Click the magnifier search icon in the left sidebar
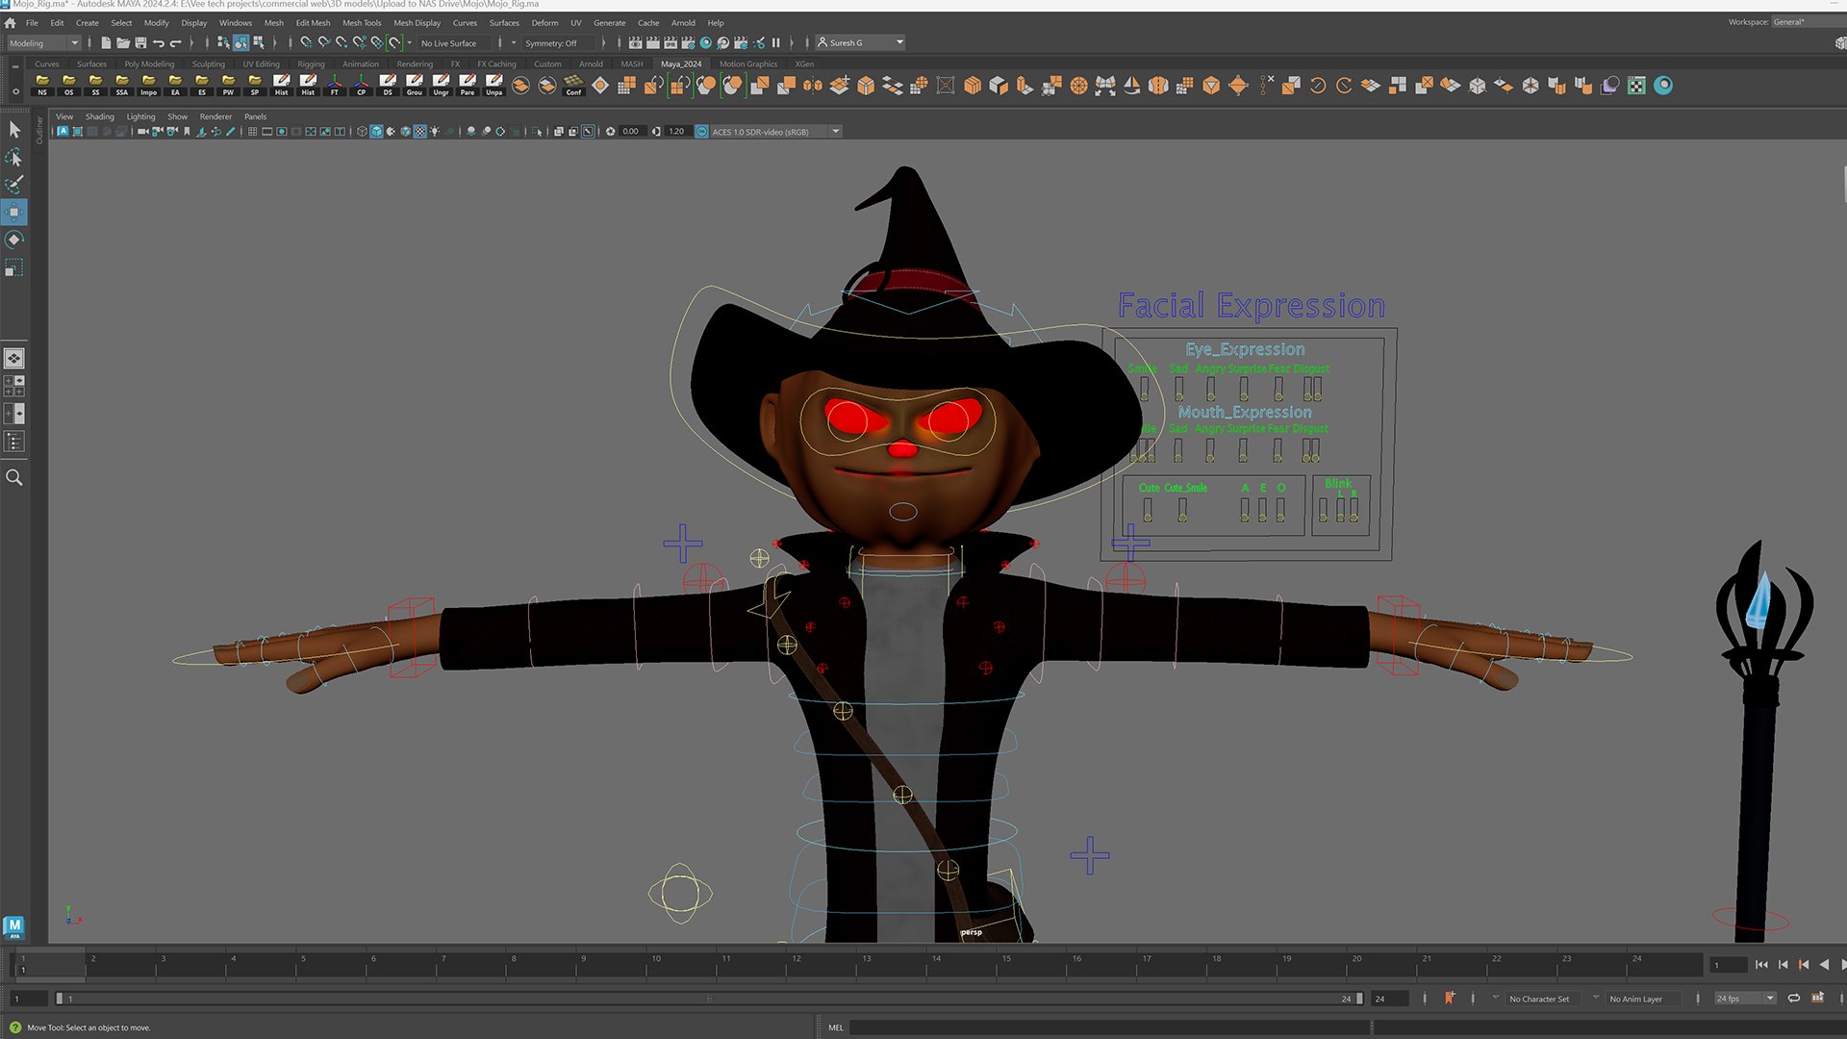The height and width of the screenshot is (1039, 1847). (14, 477)
